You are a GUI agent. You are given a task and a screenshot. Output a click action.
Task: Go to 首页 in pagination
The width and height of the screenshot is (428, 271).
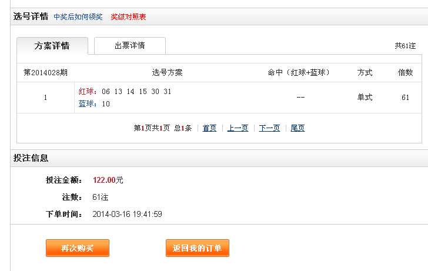pos(210,128)
